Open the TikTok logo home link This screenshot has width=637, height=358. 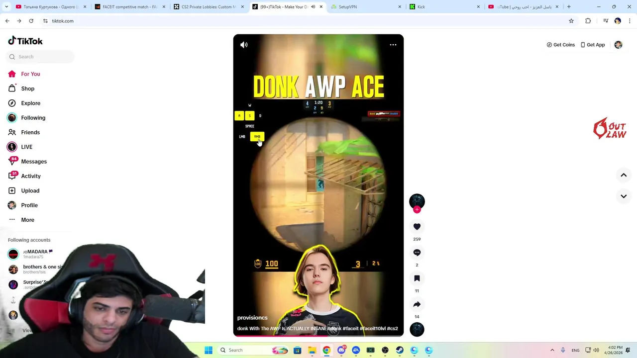pyautogui.click(x=25, y=41)
